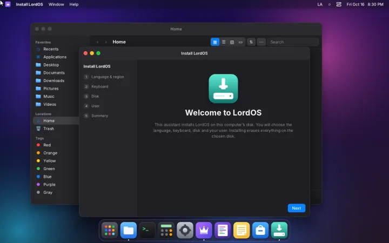Open the app store bag in dock

point(260,230)
